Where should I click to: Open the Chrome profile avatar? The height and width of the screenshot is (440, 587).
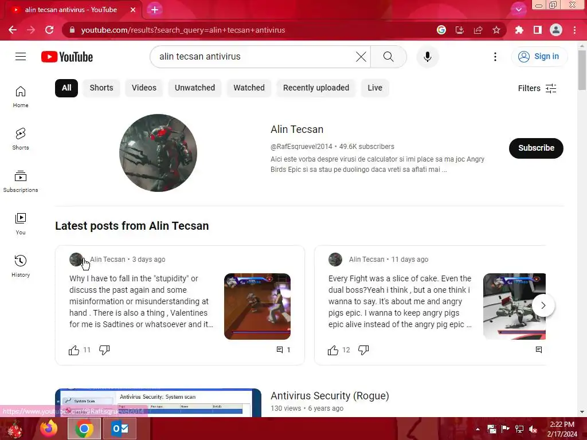click(556, 30)
